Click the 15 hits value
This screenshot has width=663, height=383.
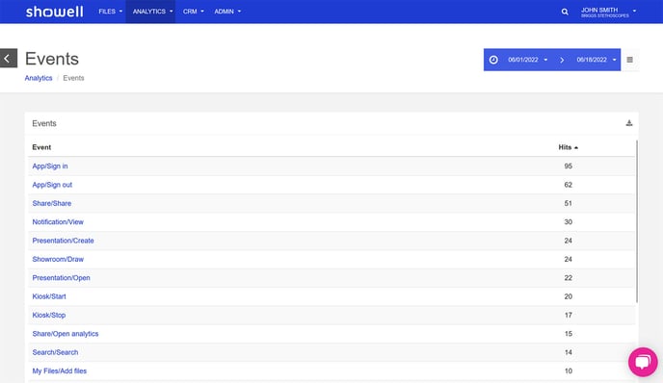click(x=569, y=334)
